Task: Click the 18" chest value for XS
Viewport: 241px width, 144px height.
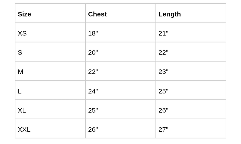Action: point(93,33)
